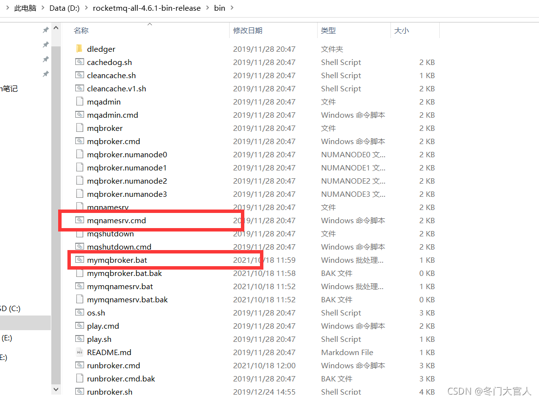The image size is (539, 400).
Task: Select the mymqbroker.bat batch icon
Action: pyautogui.click(x=79, y=260)
